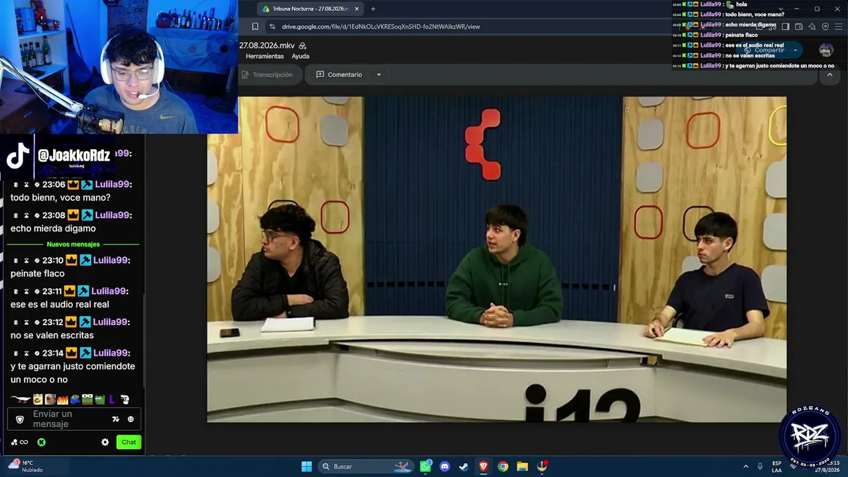Click the message "peinate flaco"
Screen dimensions: 848x477
click(x=38, y=274)
